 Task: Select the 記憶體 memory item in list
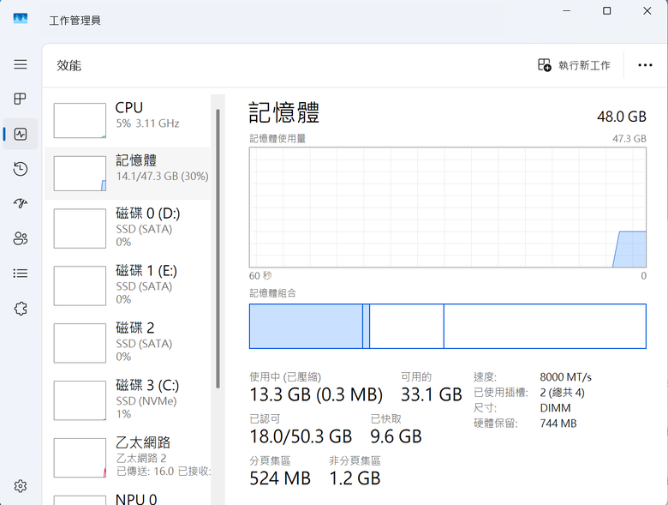pos(128,173)
